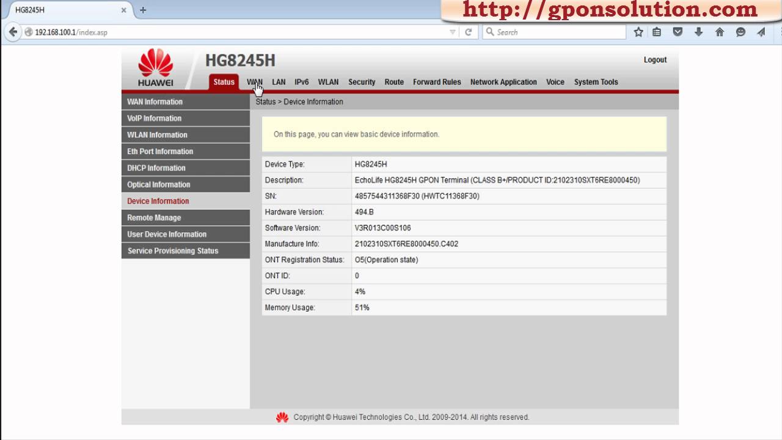This screenshot has width=782, height=440.
Task: Open the IPv6 menu tab
Action: tap(302, 82)
